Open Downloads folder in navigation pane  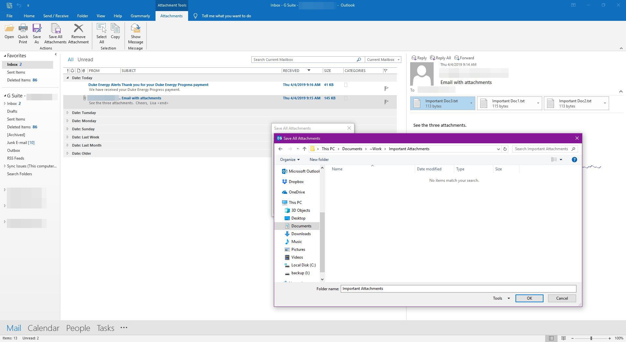click(301, 234)
